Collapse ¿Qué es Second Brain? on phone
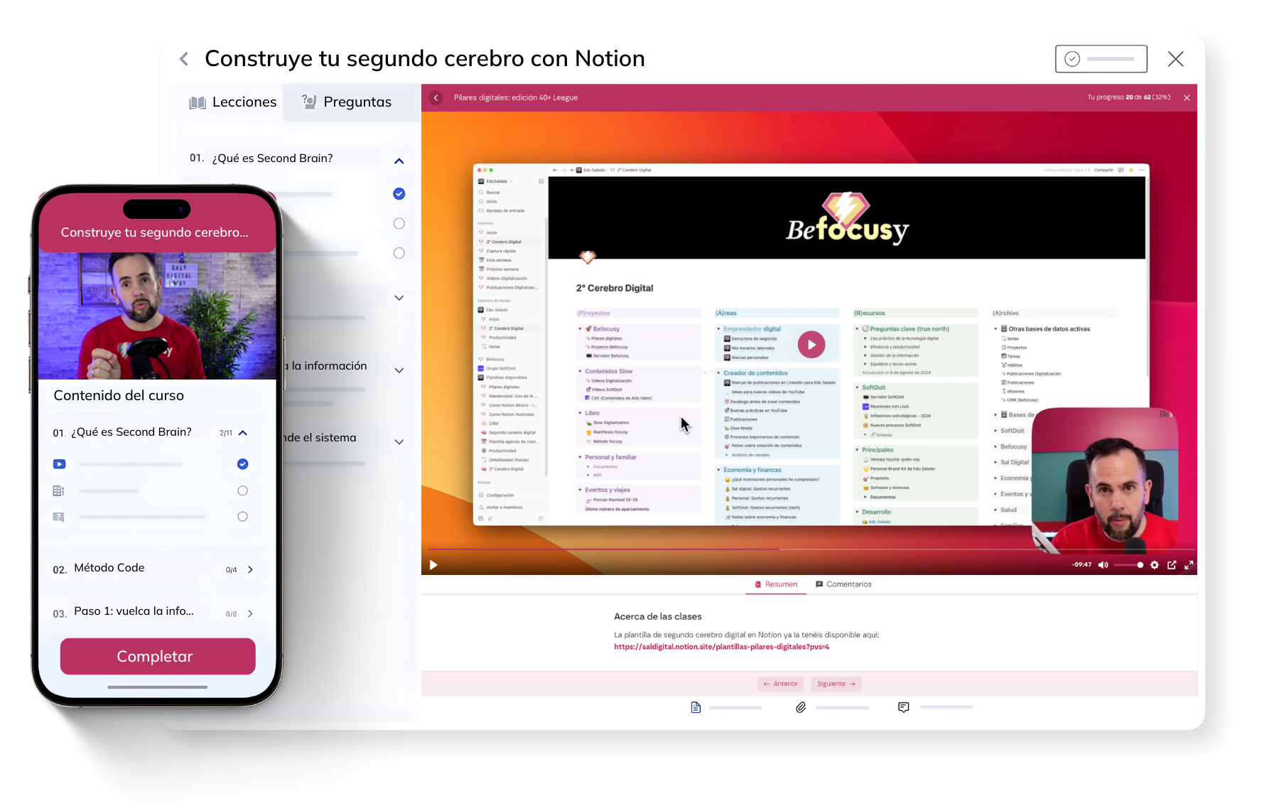 point(243,433)
